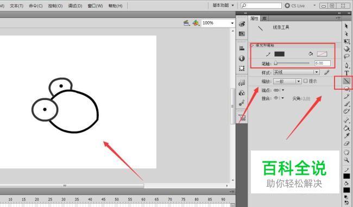Viewport: 353px width, 207px height.
Task: Expand the CS Live dropdown
Action: click(x=314, y=5)
